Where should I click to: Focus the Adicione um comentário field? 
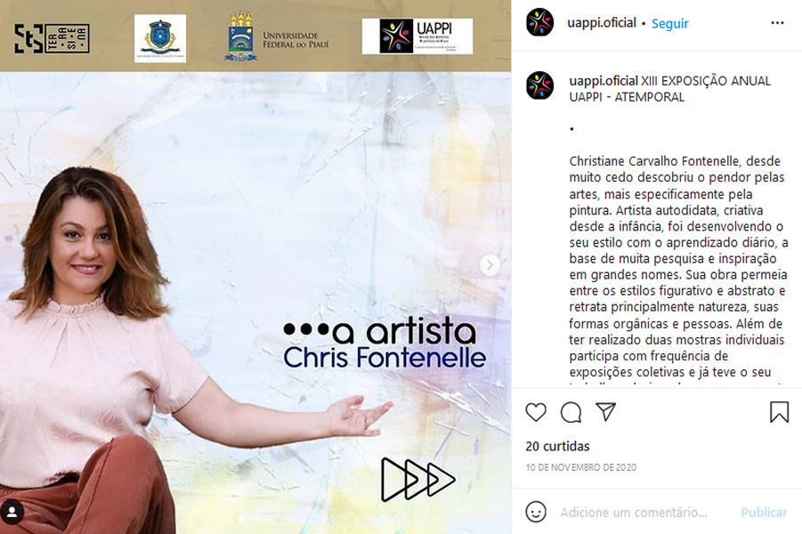coord(633,512)
